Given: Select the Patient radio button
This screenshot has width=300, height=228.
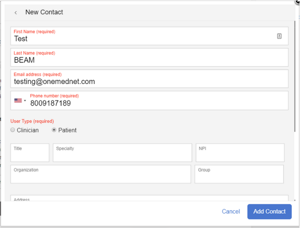Looking at the screenshot, I should pyautogui.click(x=54, y=130).
